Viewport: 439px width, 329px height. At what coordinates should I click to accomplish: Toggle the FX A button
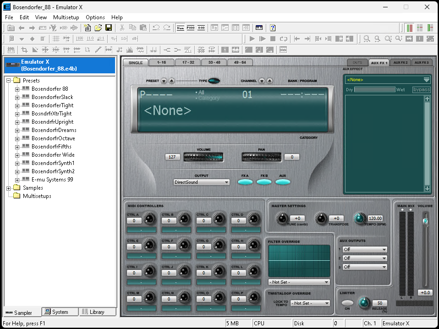pyautogui.click(x=245, y=182)
